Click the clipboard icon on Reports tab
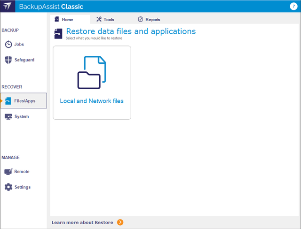Viewport: 301px width, 229px height. 140,19
